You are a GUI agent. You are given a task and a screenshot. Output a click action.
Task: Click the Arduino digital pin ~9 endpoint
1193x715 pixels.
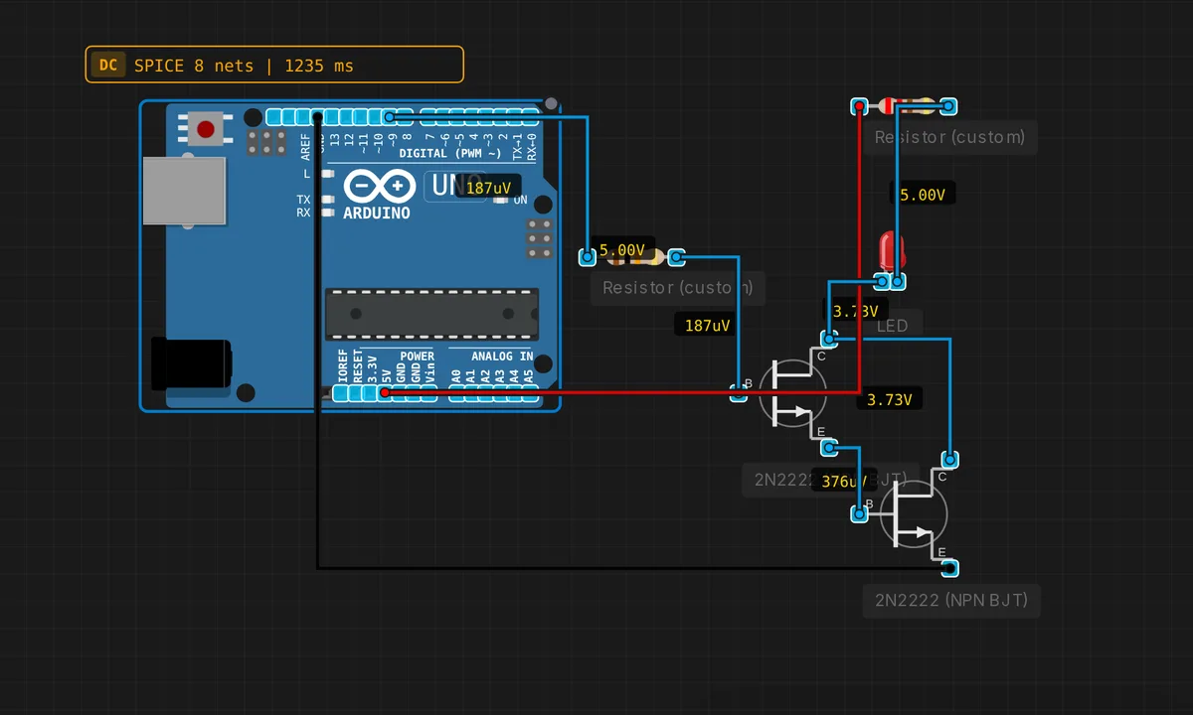coord(391,117)
